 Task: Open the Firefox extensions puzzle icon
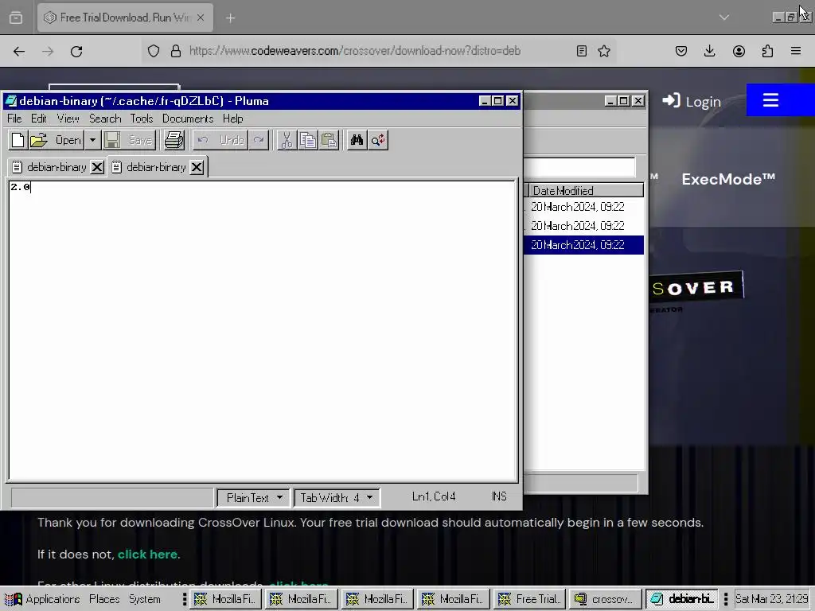767,51
